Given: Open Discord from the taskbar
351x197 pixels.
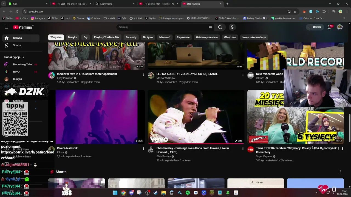Looking at the screenshot, I should point(131,193).
